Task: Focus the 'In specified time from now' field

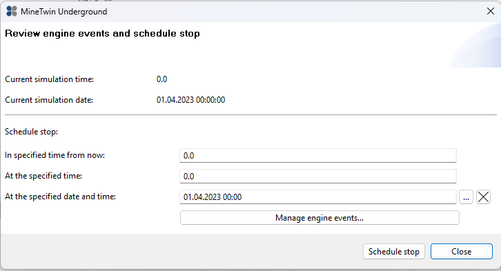Action: pyautogui.click(x=318, y=155)
